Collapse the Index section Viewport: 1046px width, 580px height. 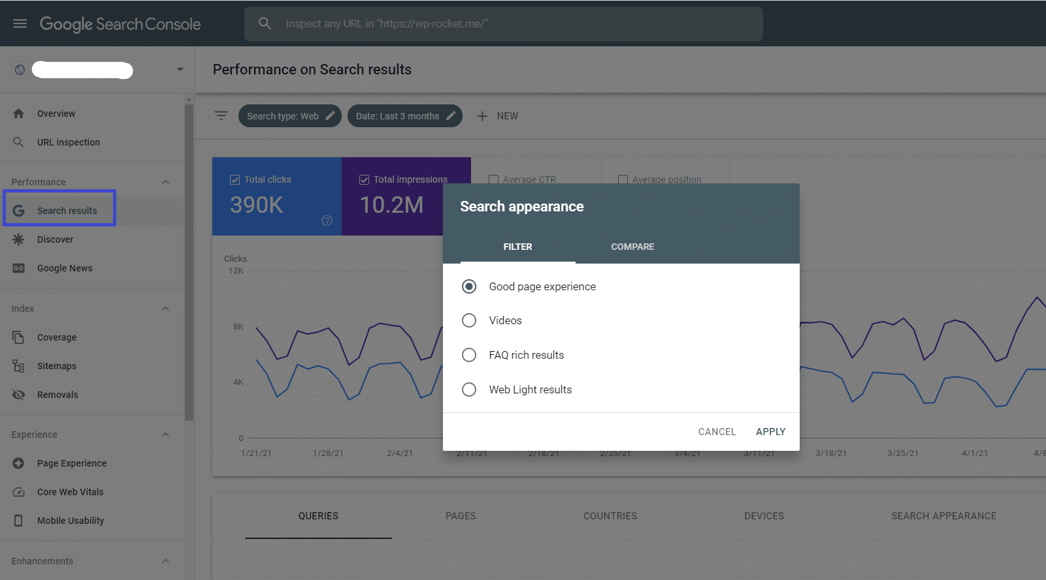(166, 309)
